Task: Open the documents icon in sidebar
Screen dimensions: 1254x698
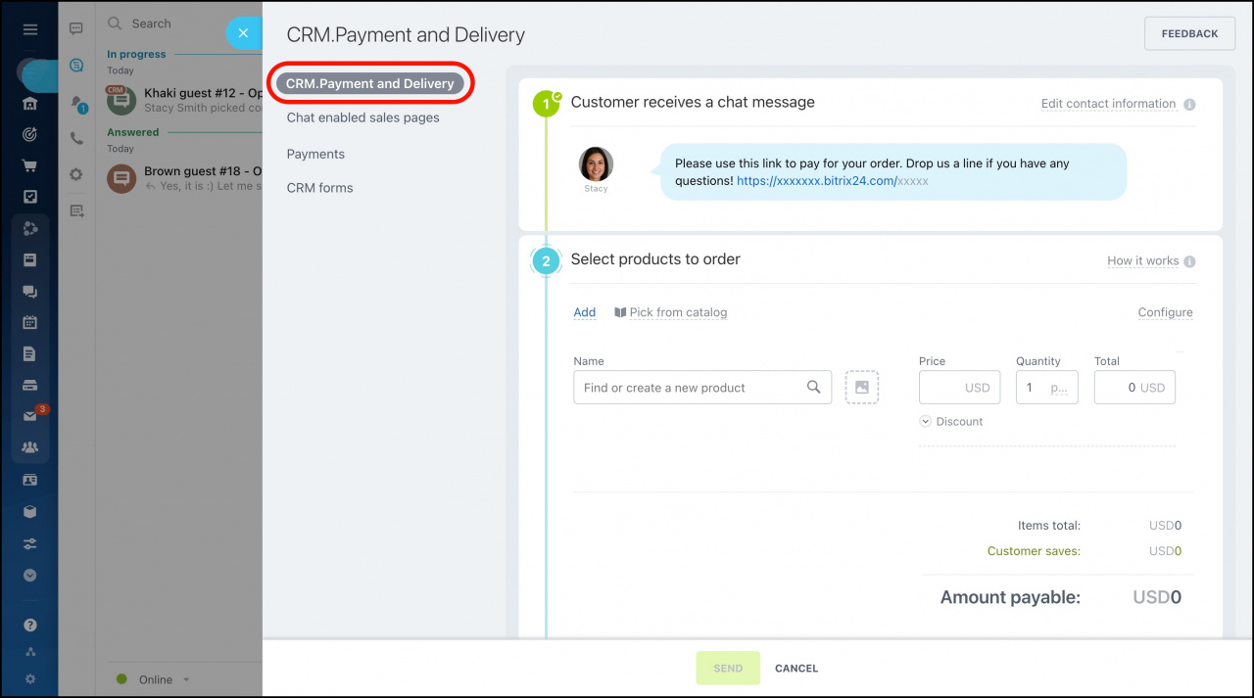Action: 30,353
